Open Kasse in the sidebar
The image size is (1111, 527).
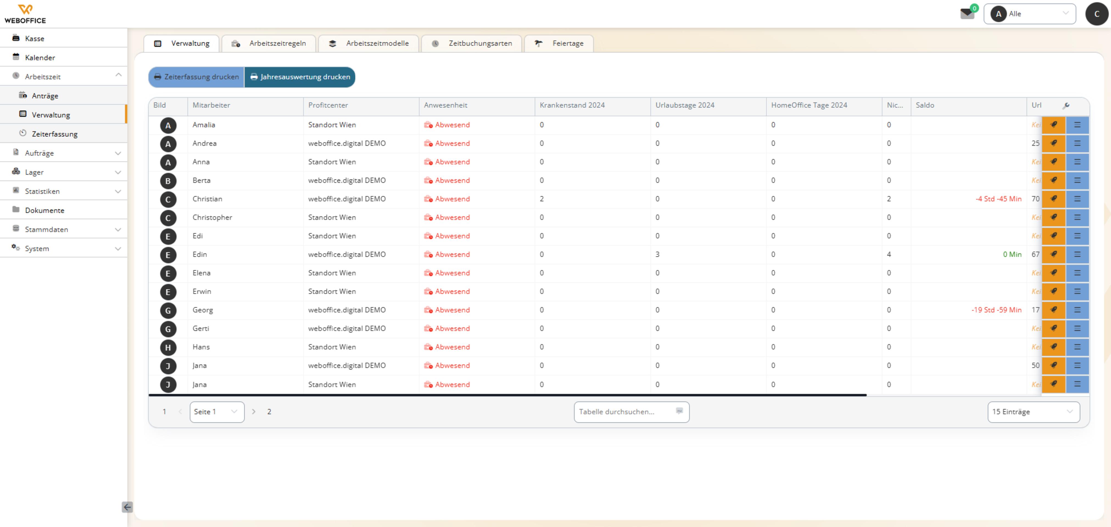click(63, 38)
